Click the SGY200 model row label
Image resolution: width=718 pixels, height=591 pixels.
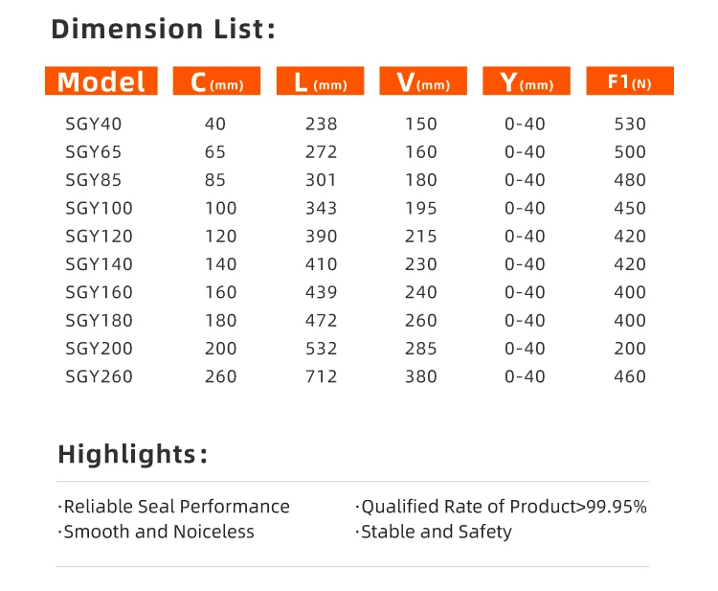click(x=99, y=349)
